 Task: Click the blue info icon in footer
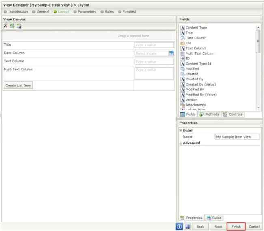179,227
